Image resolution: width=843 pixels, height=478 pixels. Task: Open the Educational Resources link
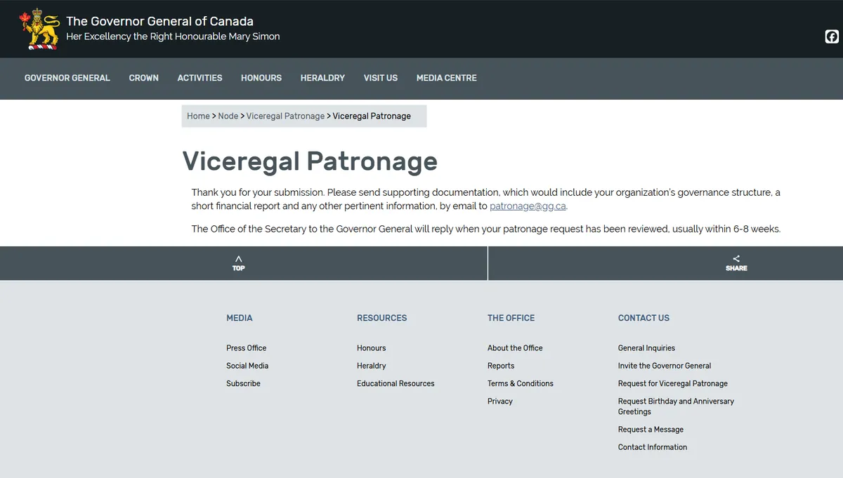[x=396, y=383]
